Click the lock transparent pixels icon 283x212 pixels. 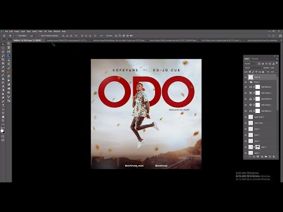pos(250,72)
